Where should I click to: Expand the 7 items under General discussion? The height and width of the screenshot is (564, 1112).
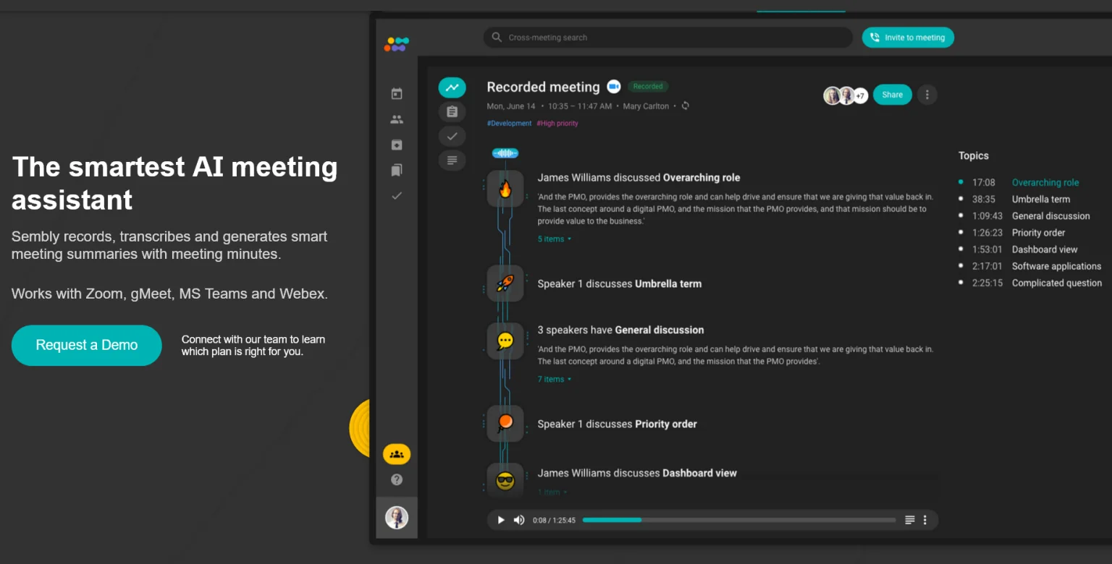pyautogui.click(x=554, y=379)
